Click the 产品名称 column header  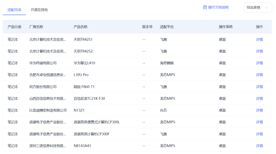point(80,27)
